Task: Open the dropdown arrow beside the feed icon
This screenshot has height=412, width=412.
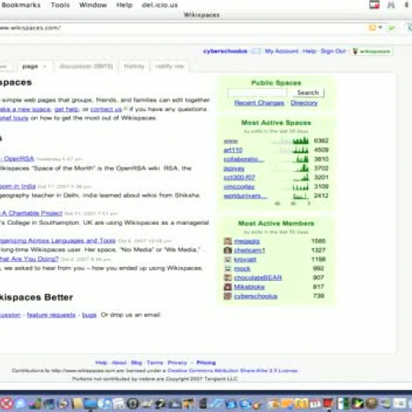Action: 381,27
